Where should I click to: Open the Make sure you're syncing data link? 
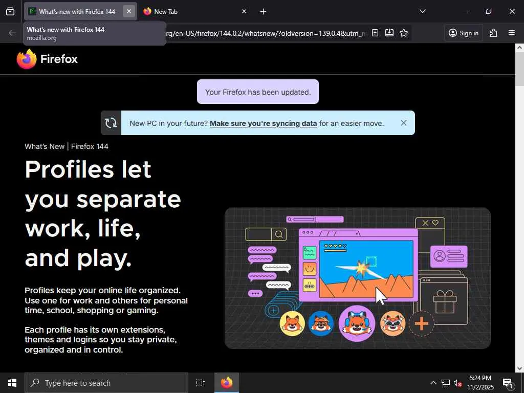coord(264,123)
